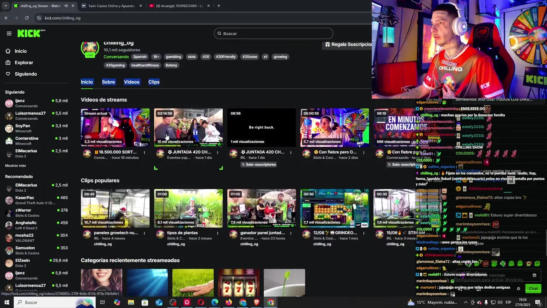Open options menu for Solo-suscriptores JUNTADA video
Viewport: 547px width, 308px height.
291,152
